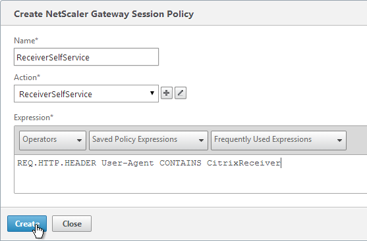
Task: Click the Create button
Action: (27, 223)
